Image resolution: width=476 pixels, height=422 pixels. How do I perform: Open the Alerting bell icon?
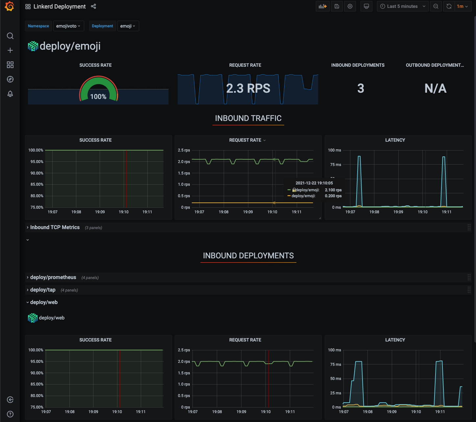10,94
